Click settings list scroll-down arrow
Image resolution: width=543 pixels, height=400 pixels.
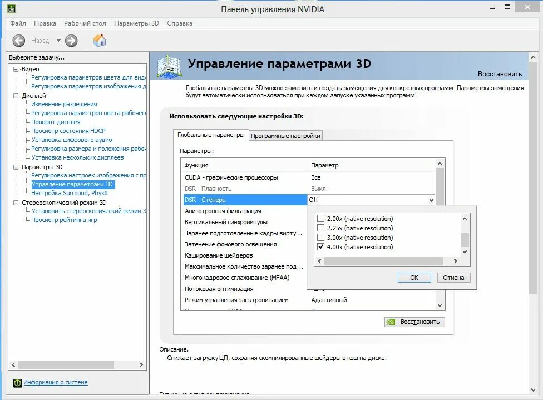coord(440,305)
